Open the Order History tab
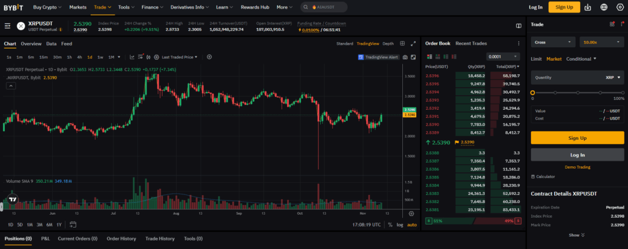628x249 pixels. [x=120, y=239]
